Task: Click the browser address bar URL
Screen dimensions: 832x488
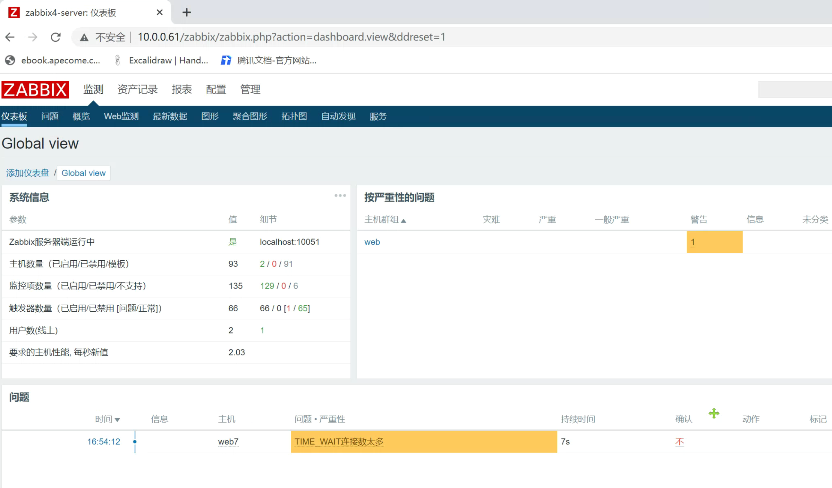Action: click(291, 37)
